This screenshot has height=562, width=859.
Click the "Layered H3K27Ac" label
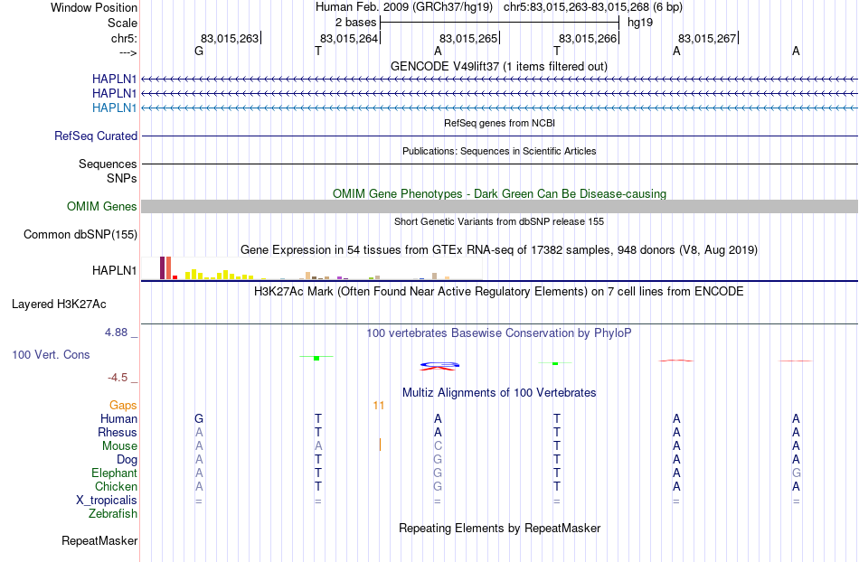click(59, 304)
